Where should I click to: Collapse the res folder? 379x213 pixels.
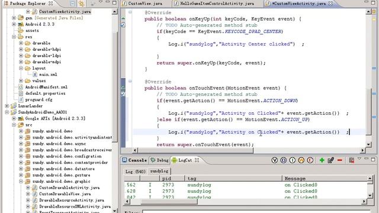coord(14,37)
